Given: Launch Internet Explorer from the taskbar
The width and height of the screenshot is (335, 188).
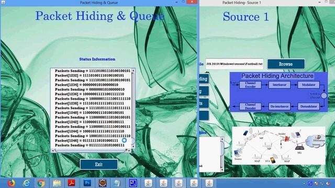Looking at the screenshot, I should pos(26,183).
